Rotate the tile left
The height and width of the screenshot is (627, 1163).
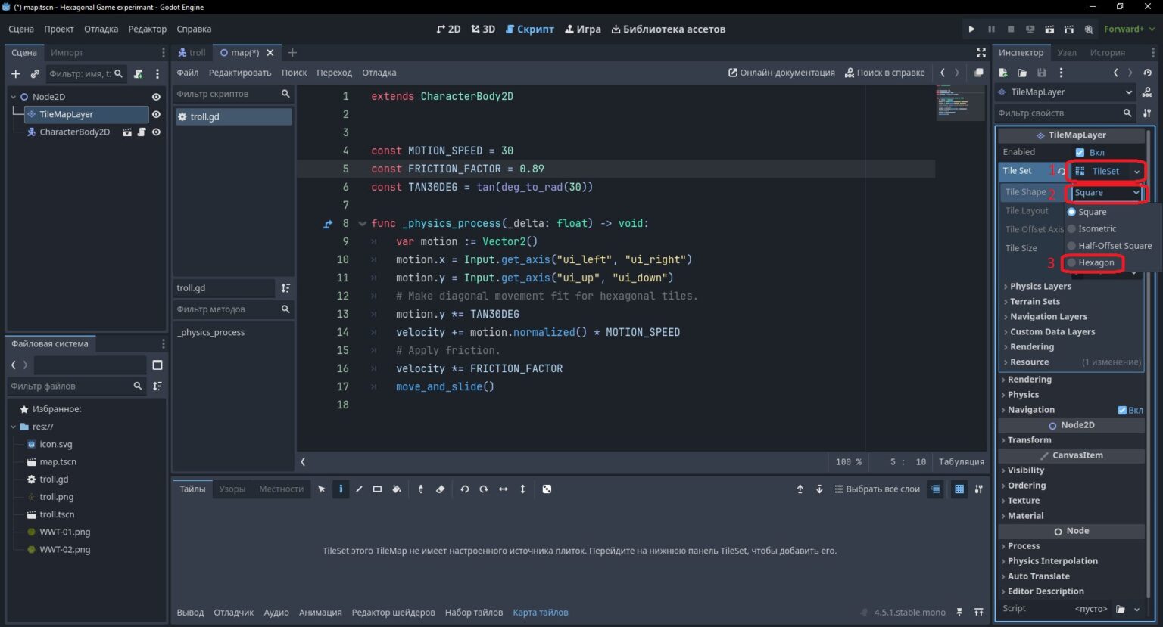point(465,489)
